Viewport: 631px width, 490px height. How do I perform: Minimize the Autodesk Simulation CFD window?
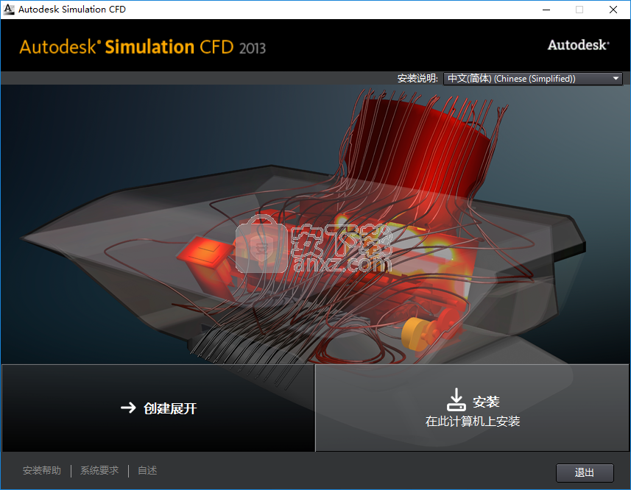[546, 10]
